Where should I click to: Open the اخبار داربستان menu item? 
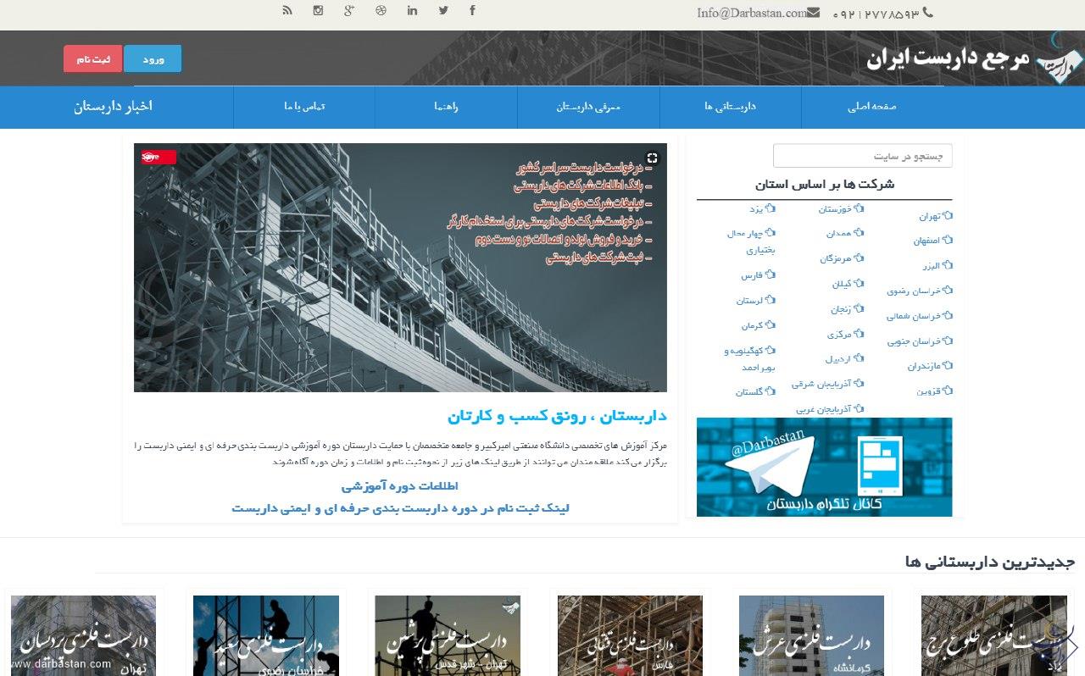(113, 107)
